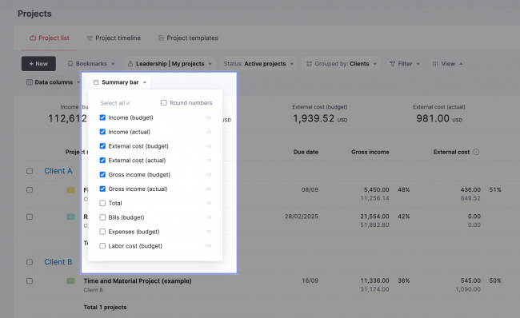This screenshot has width=520, height=318.
Task: Check the Labor cost (budget) option
Action: [102, 246]
